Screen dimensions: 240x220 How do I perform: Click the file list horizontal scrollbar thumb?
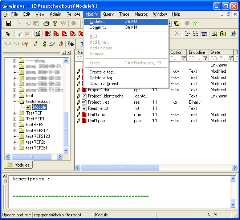pyautogui.click(x=121, y=167)
